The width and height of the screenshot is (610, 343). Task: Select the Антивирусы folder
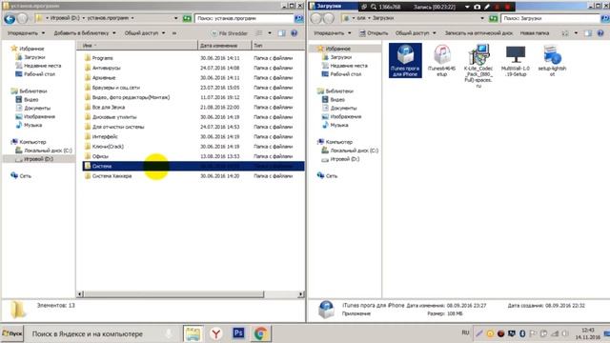(x=106, y=68)
